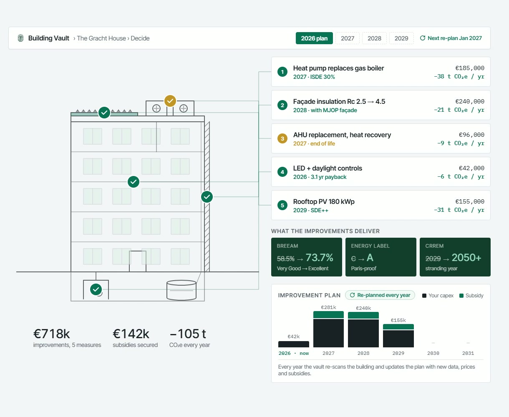Click the €185,000 cost value
The height and width of the screenshot is (417, 509).
(470, 68)
